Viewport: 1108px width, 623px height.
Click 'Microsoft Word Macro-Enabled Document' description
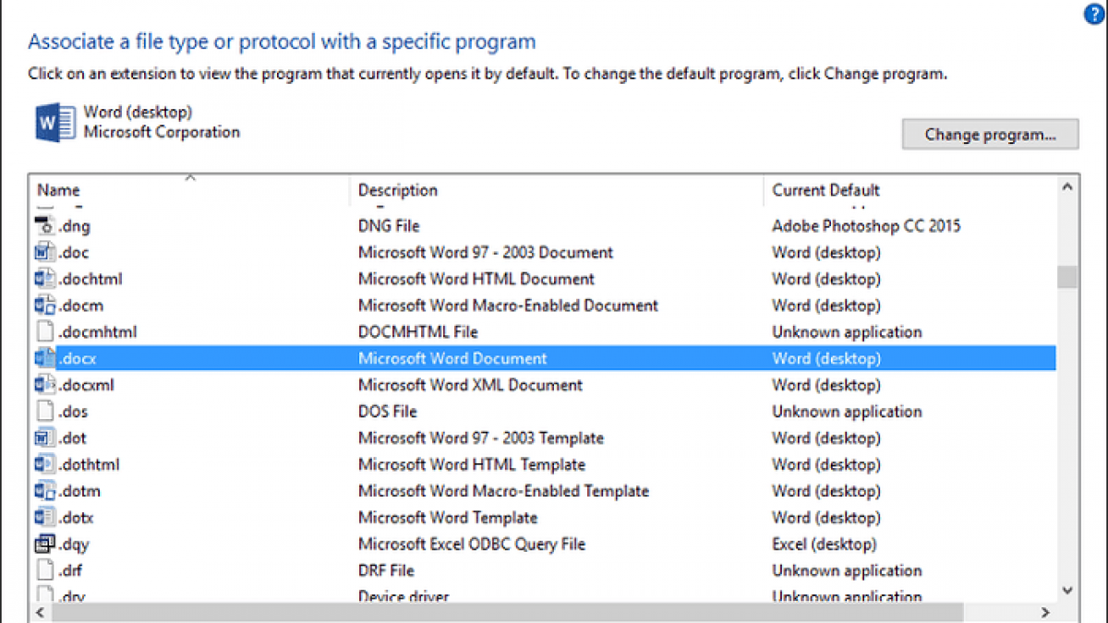click(508, 306)
